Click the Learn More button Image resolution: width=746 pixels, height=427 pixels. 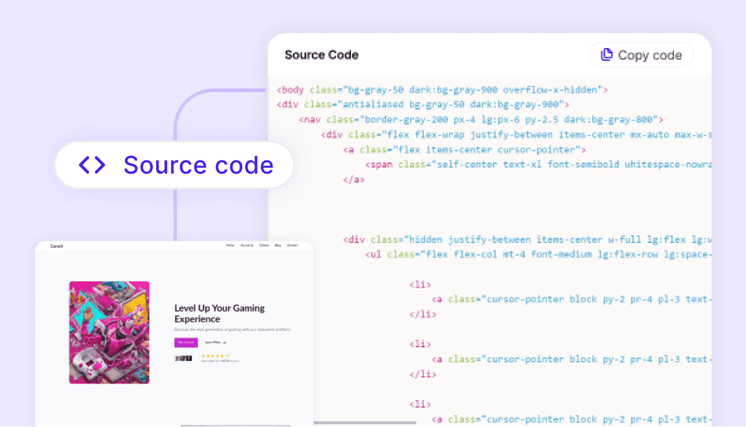pos(215,343)
